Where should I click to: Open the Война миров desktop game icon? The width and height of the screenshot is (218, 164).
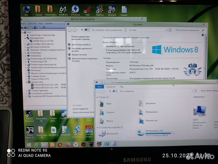click(30, 132)
